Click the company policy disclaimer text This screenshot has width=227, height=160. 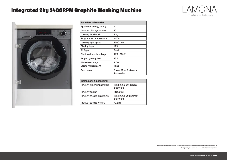click(187, 147)
